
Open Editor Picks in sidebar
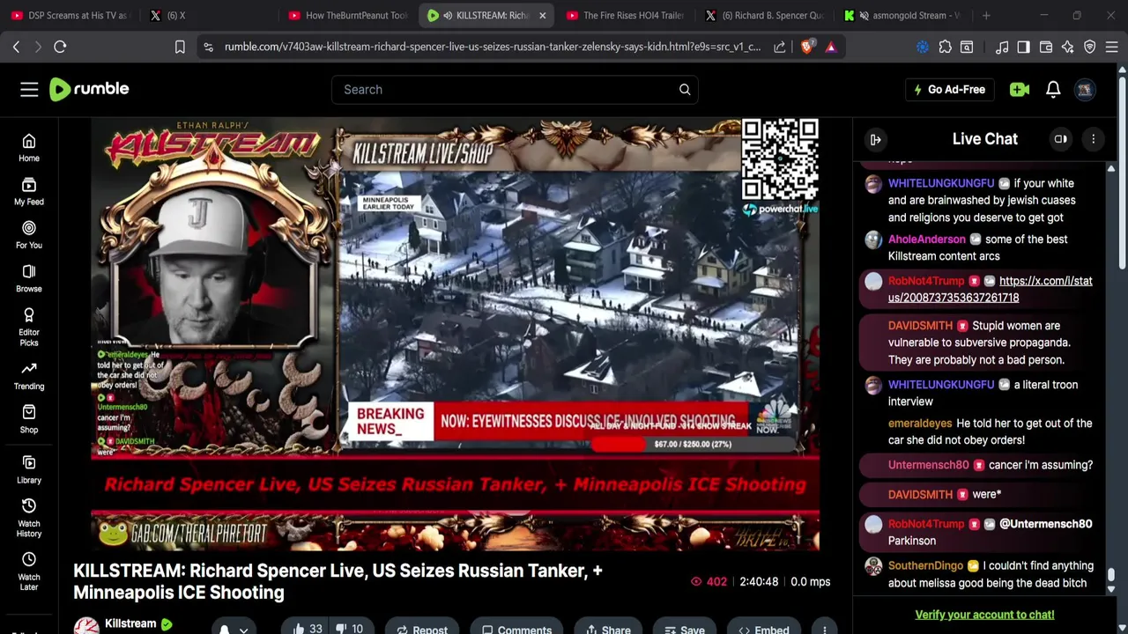(29, 328)
